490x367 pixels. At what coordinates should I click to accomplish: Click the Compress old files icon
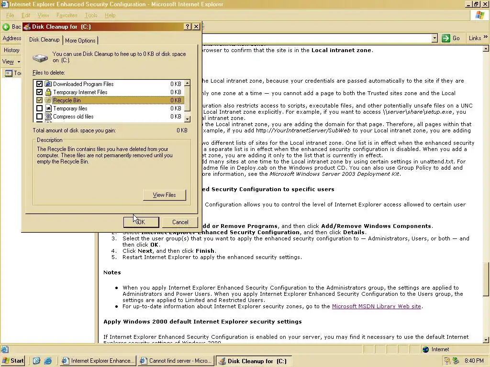48,117
